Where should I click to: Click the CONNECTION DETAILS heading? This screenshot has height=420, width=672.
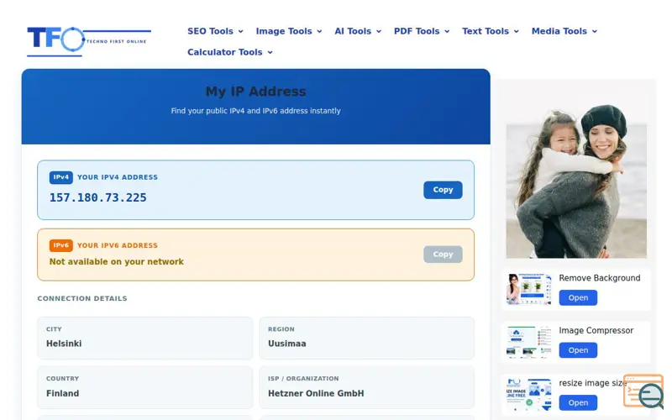pyautogui.click(x=82, y=298)
